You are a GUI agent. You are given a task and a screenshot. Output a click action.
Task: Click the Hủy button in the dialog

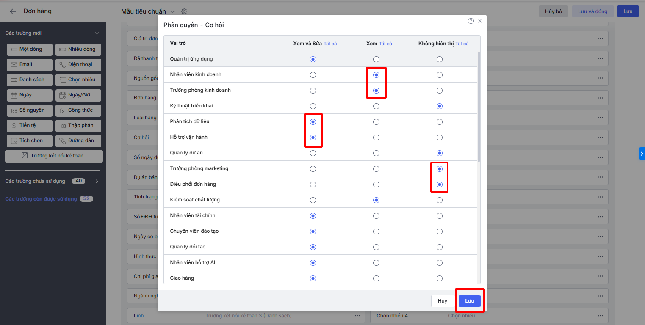442,301
